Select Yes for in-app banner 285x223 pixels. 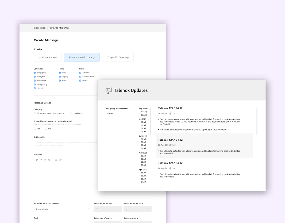[35, 129]
